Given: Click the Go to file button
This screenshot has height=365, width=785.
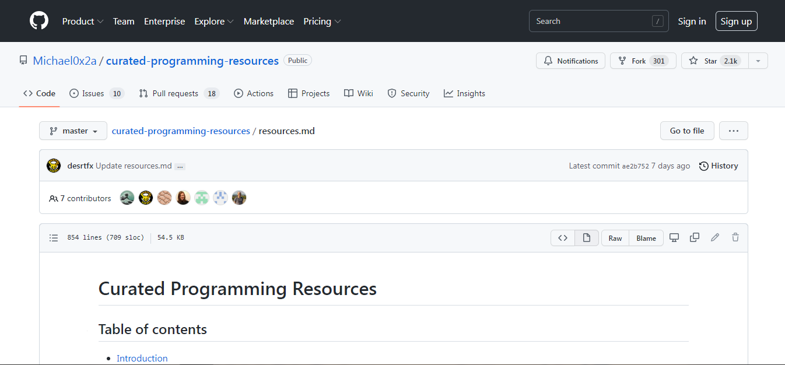Looking at the screenshot, I should [x=687, y=131].
